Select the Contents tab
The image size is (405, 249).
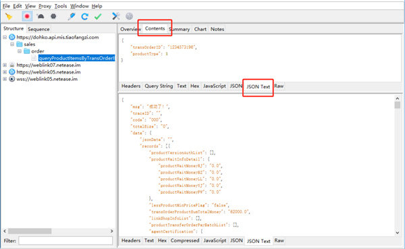click(155, 28)
